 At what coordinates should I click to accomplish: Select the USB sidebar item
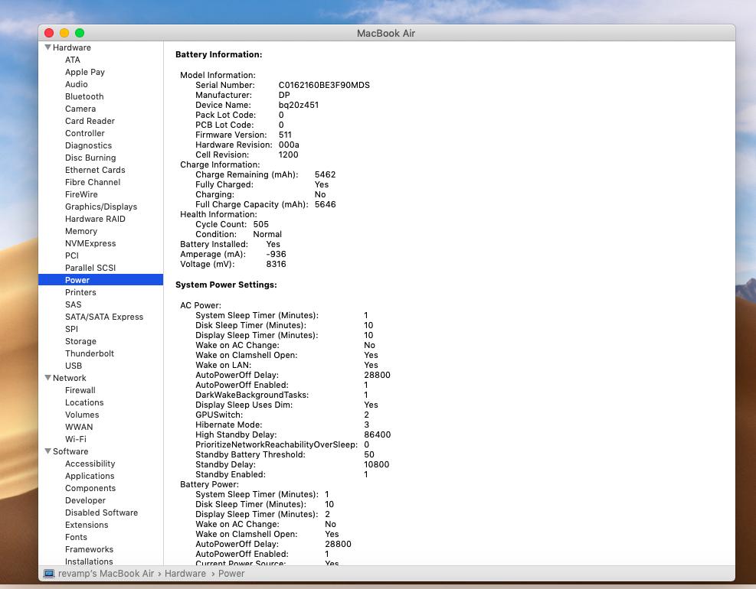[74, 366]
